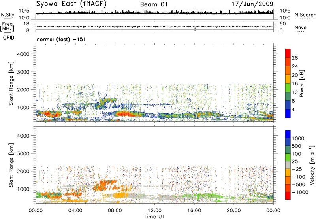Click '4000' on power panel range axis
316x219 pixels.
point(23,54)
